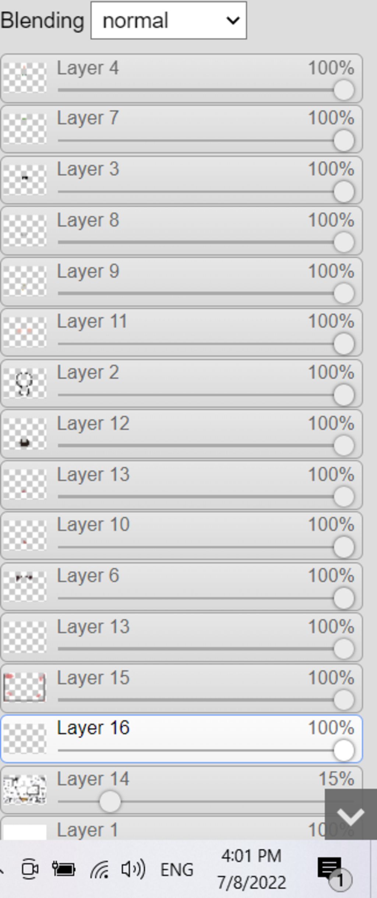Select the Layer 11 row

(182, 333)
